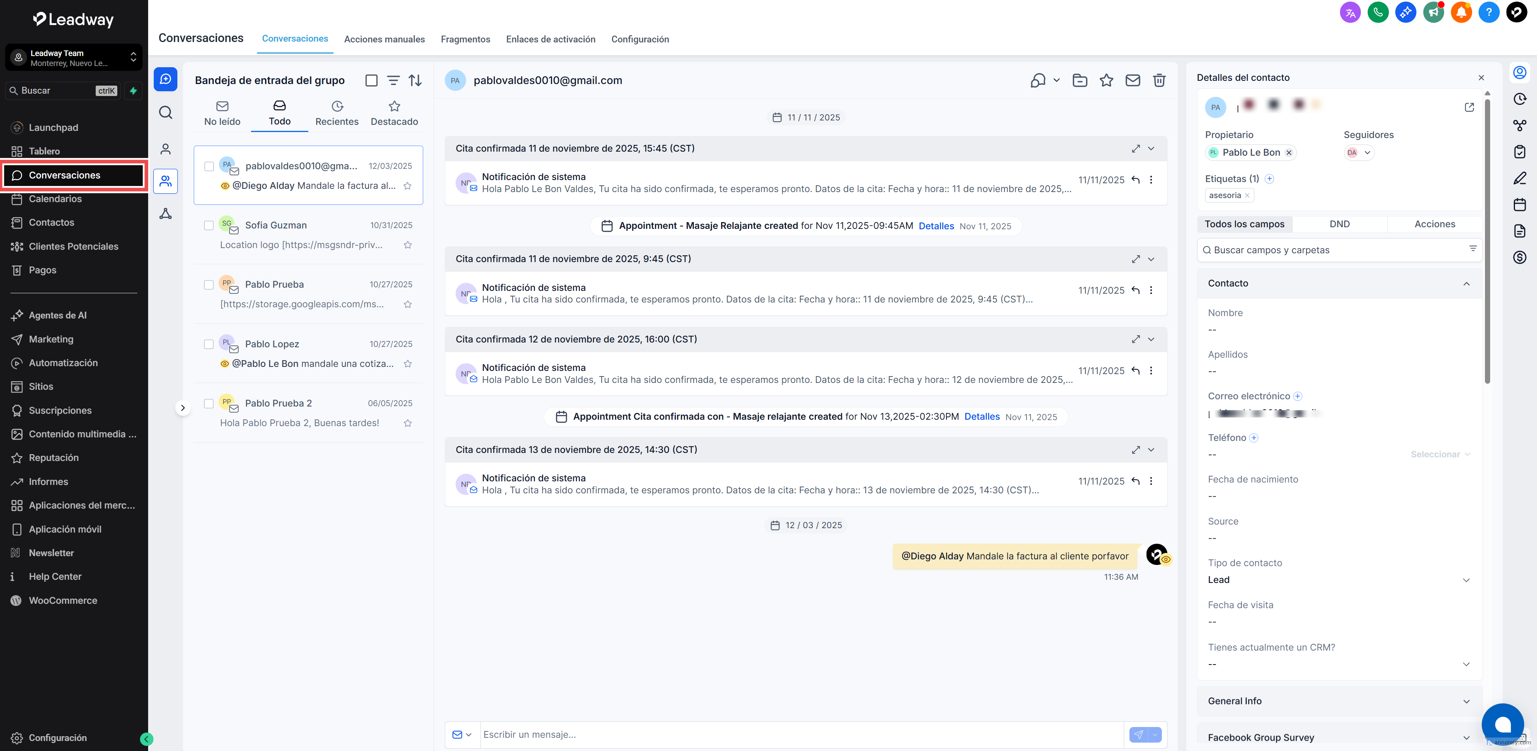Toggle the select all conversations checkbox
Image resolution: width=1537 pixels, height=751 pixels.
[x=371, y=80]
